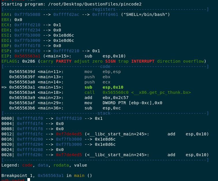Click DWORD PTR [ebp-0xc],0x0 operand
218x181 pixels.
[132, 103]
